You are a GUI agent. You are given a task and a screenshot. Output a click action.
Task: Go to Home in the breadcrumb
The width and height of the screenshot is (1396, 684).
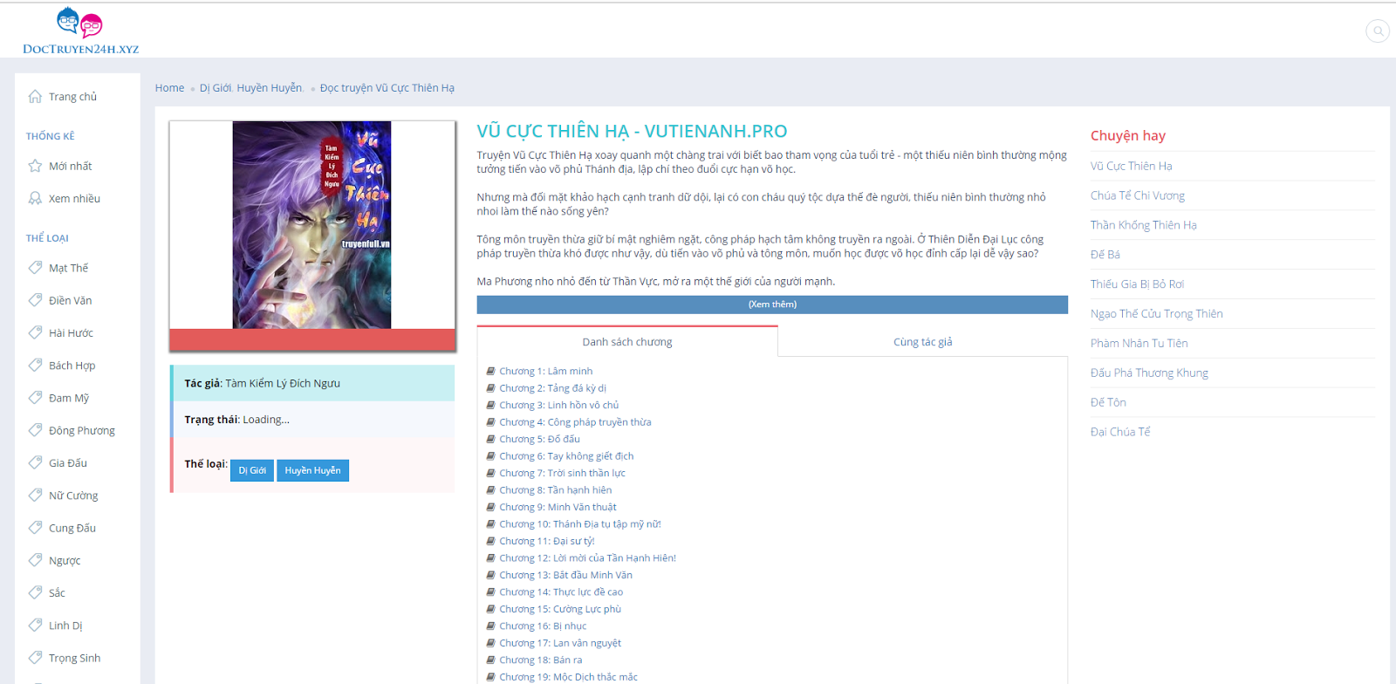point(169,88)
